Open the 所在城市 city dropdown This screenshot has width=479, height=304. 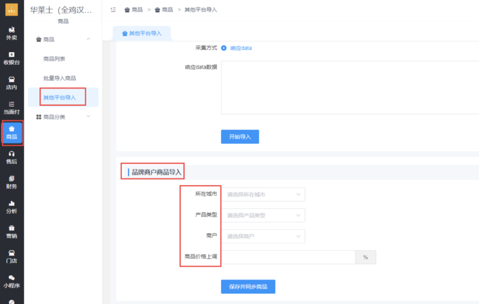[x=263, y=194]
